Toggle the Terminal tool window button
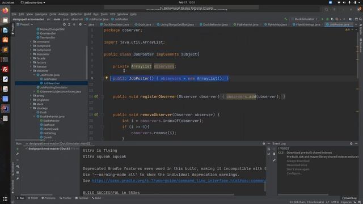Viewport: 363px width, 204px height. (x=82, y=198)
